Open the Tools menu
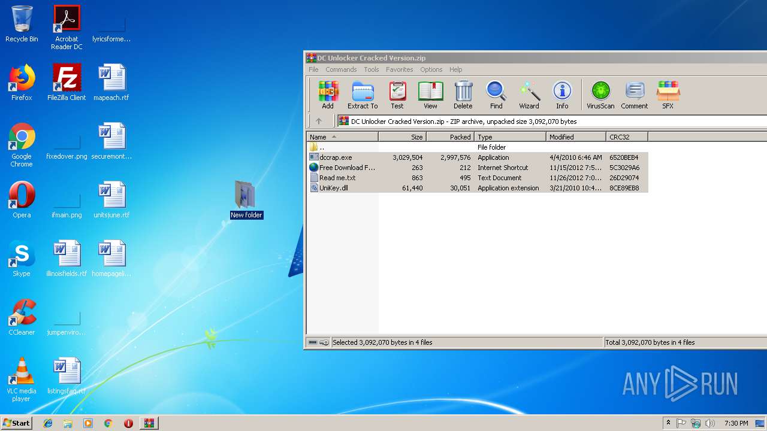 (372, 69)
